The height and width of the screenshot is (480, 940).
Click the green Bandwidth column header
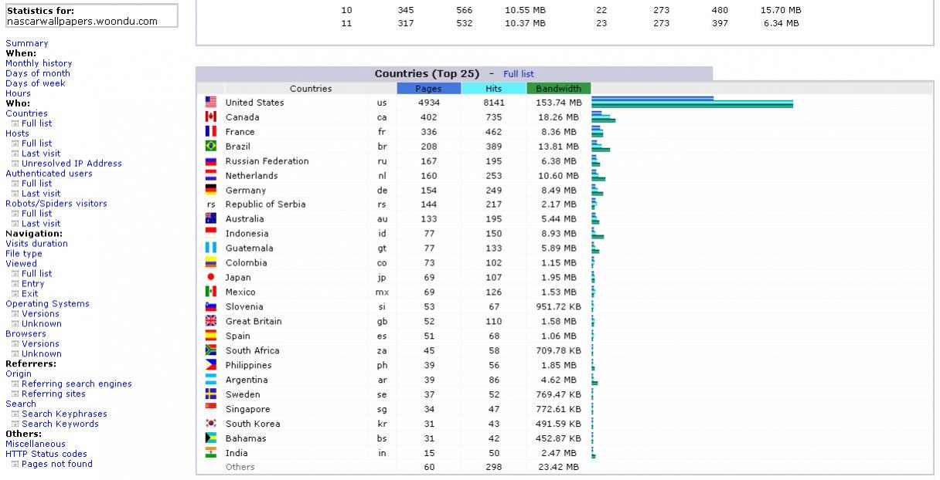[559, 89]
